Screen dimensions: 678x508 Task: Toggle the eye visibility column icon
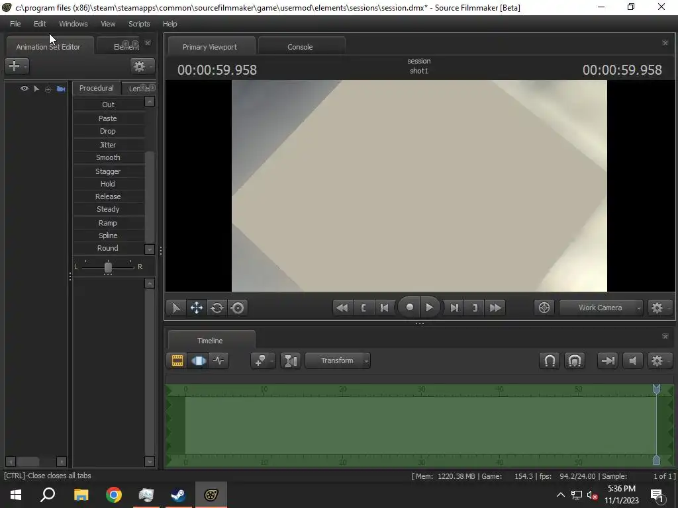click(24, 89)
